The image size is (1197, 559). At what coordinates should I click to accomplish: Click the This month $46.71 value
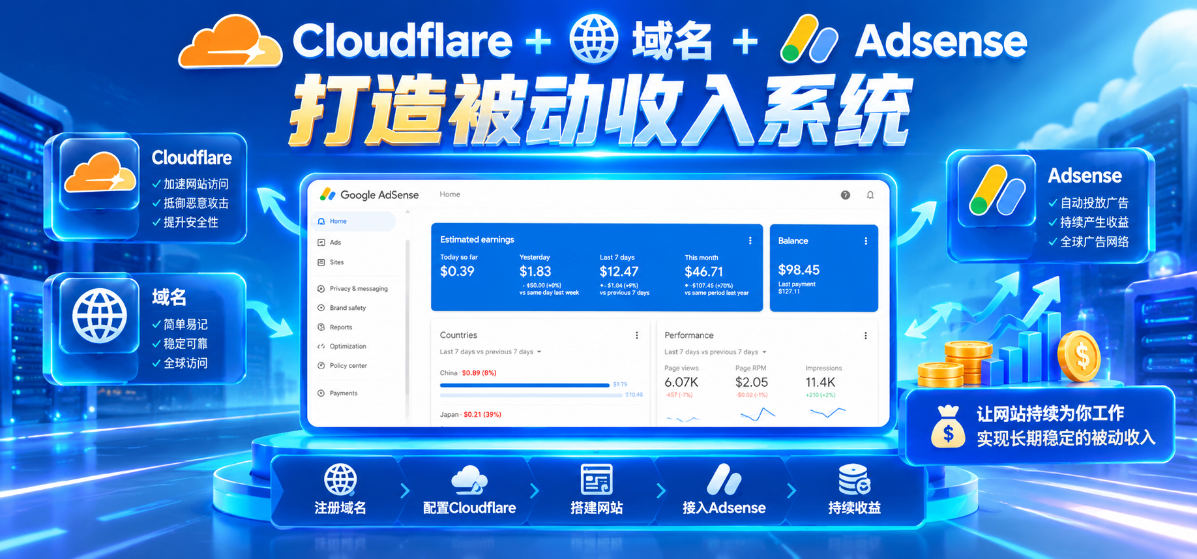(703, 271)
